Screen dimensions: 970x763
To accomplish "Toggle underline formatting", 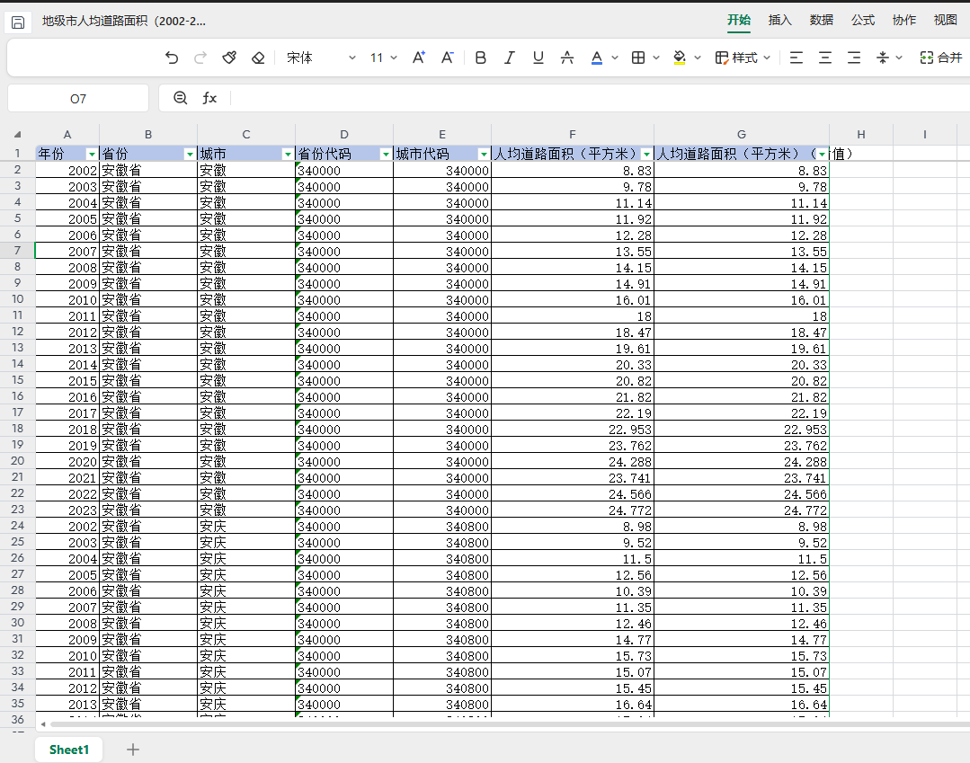I will [538, 58].
